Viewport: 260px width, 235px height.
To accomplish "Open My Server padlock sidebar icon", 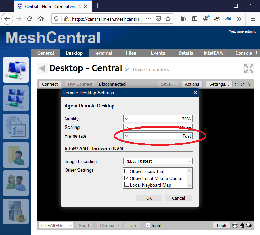I will tap(16, 211).
